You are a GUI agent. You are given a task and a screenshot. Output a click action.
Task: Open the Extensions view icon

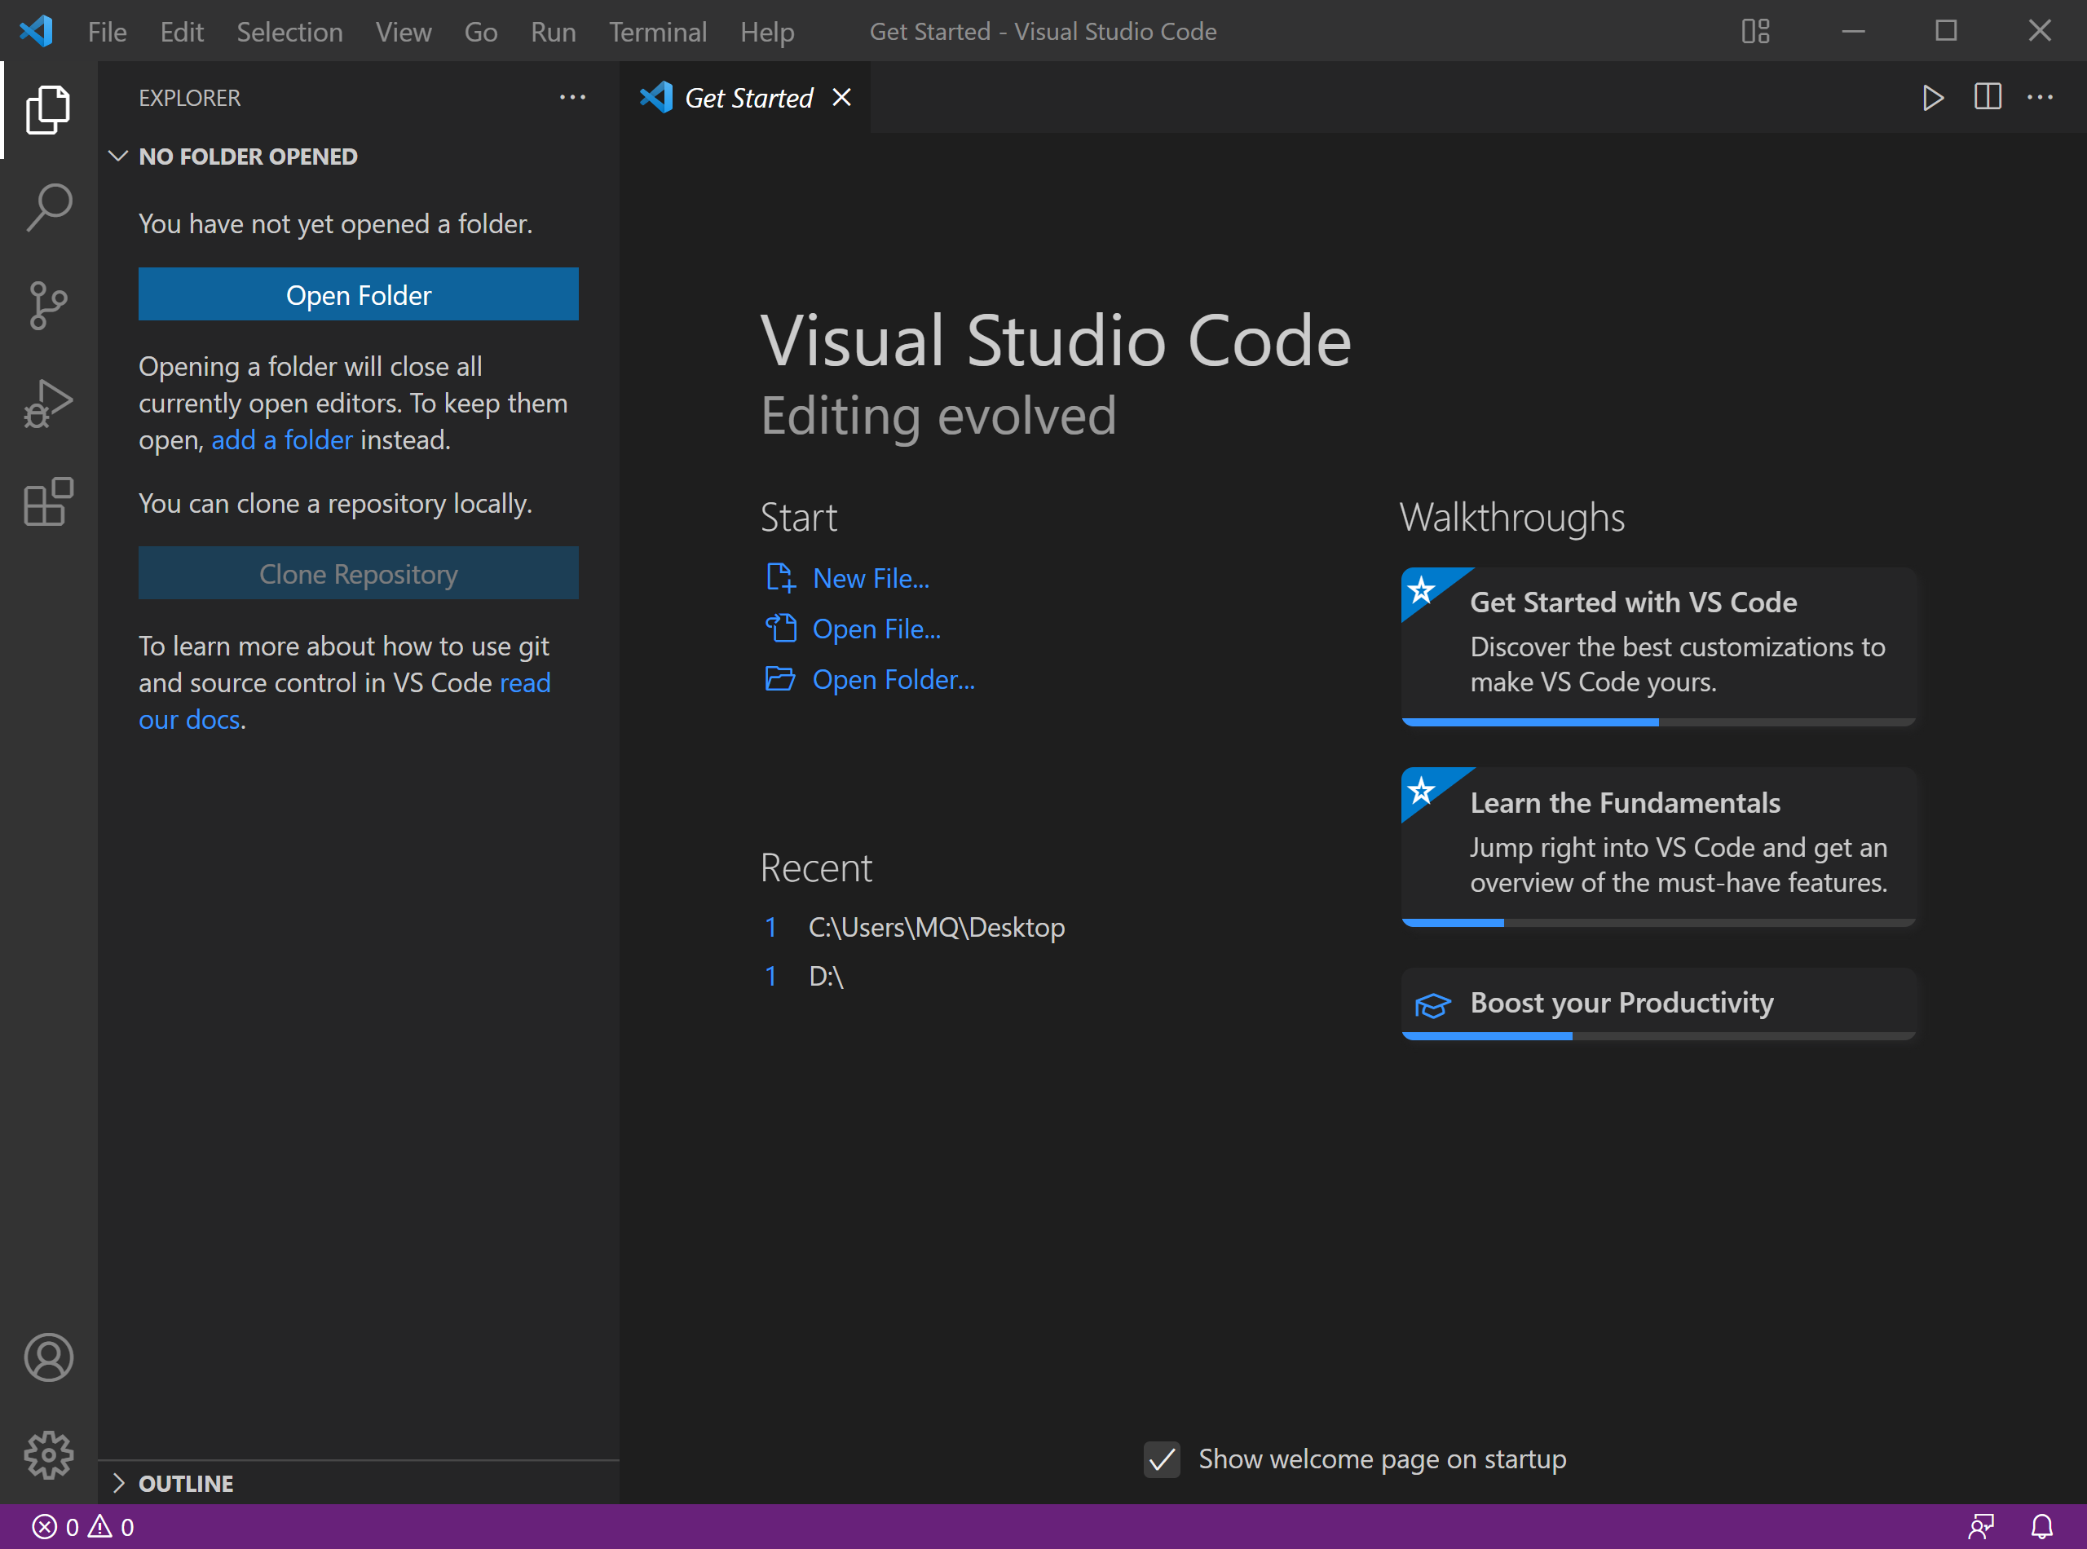click(48, 501)
